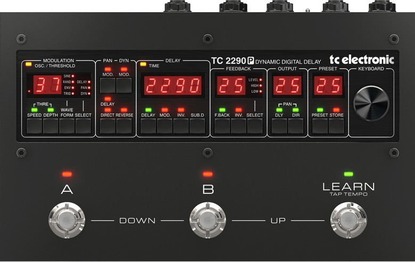Click the red LED above footswitch B
The image size is (415, 262).
click(208, 174)
